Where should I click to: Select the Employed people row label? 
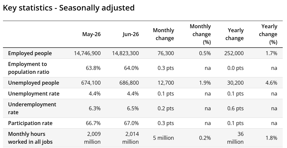30,53
